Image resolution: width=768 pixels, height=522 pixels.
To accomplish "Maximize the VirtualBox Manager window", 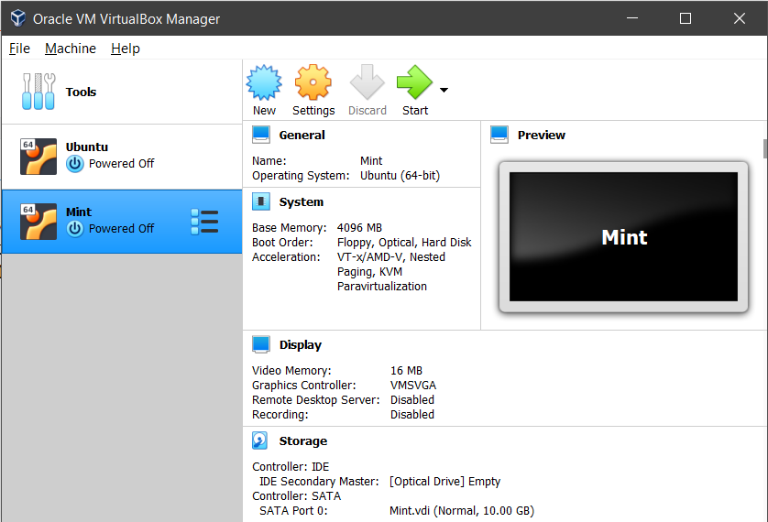I will click(x=686, y=18).
